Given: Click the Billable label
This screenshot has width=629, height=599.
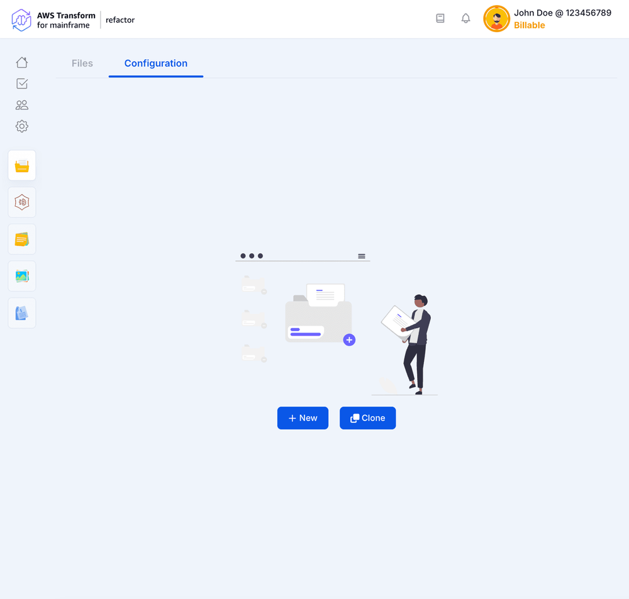Looking at the screenshot, I should (529, 25).
